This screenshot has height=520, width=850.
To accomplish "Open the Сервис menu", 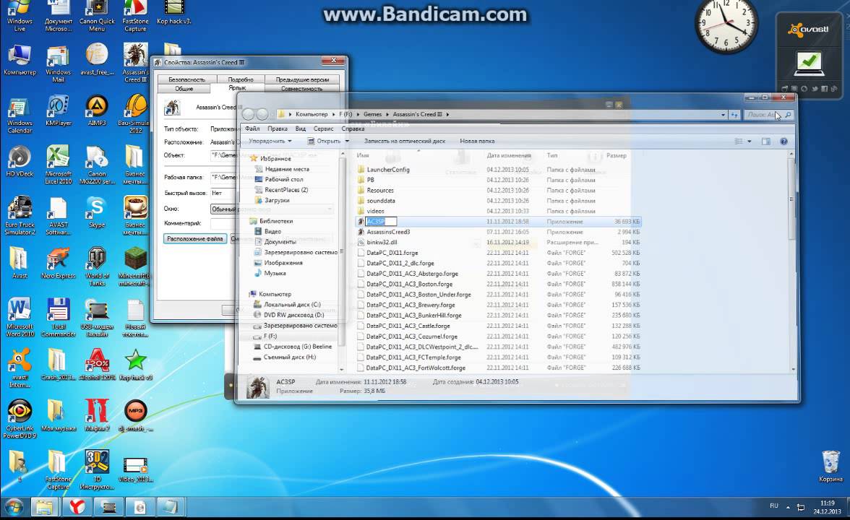I will click(x=323, y=129).
